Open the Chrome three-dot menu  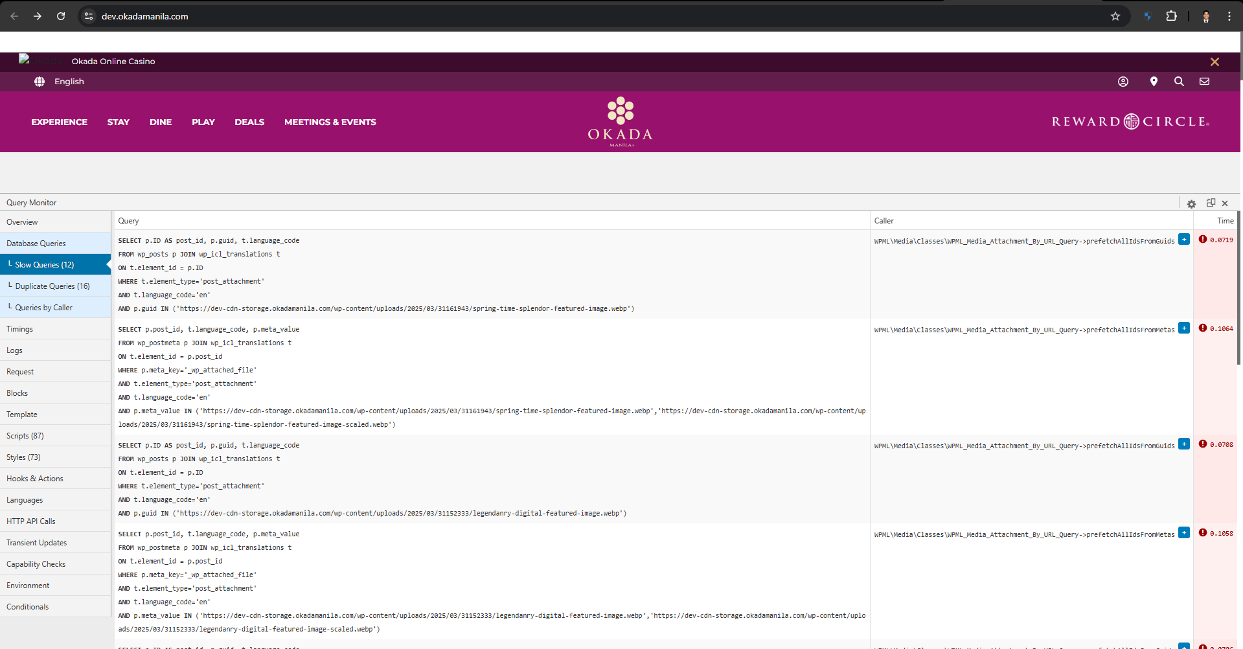tap(1229, 16)
